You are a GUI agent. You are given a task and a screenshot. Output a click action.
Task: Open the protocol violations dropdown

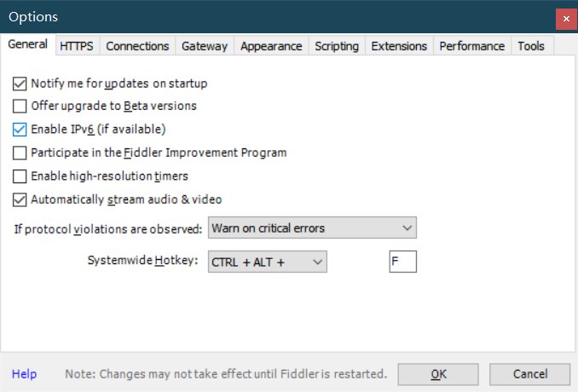(x=312, y=228)
